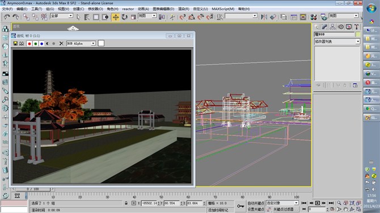Switch to the Motion command panel tab

point(341,27)
